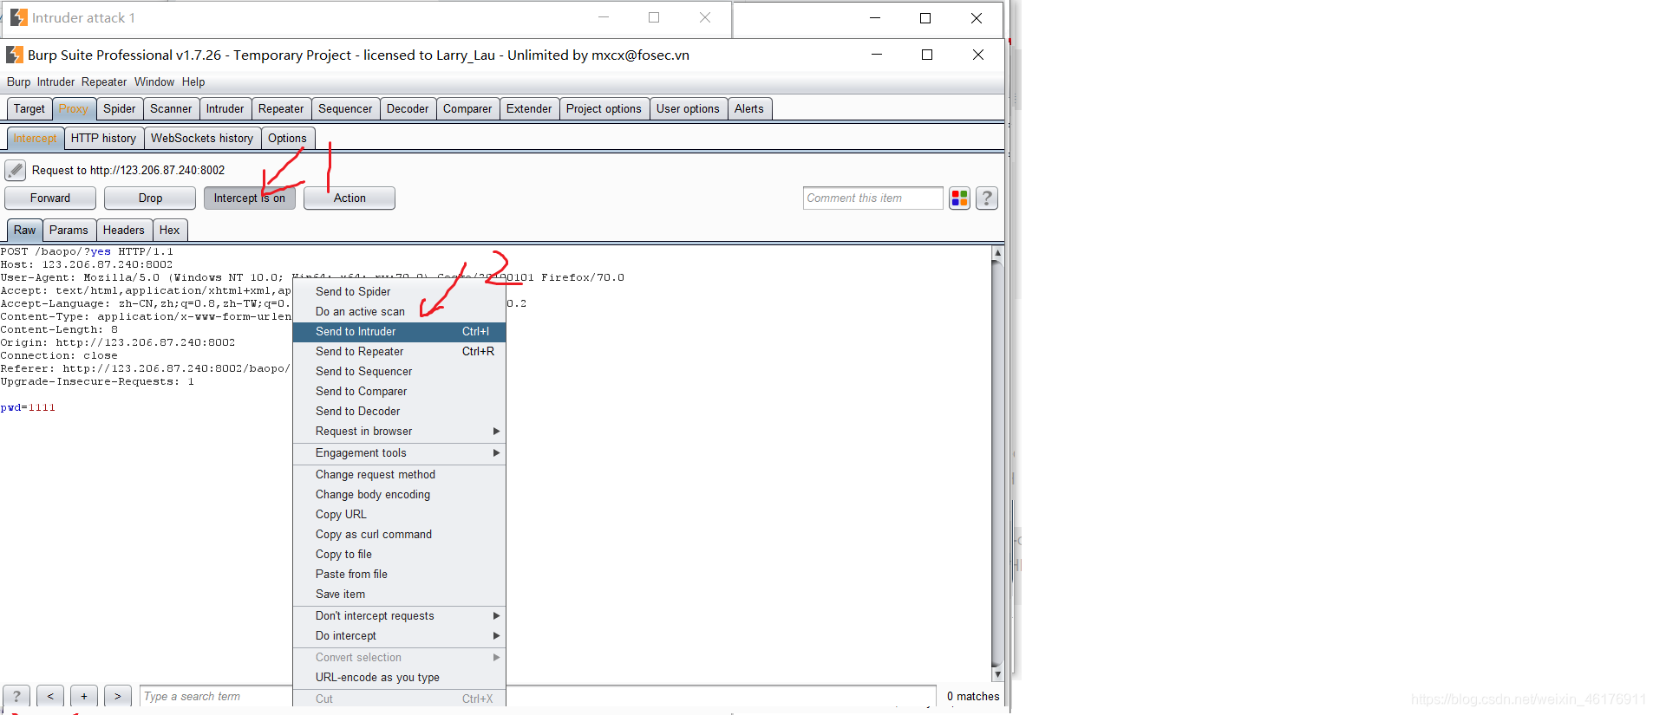1653x715 pixels.
Task: Switch request view to Headers tab
Action: pyautogui.click(x=124, y=230)
